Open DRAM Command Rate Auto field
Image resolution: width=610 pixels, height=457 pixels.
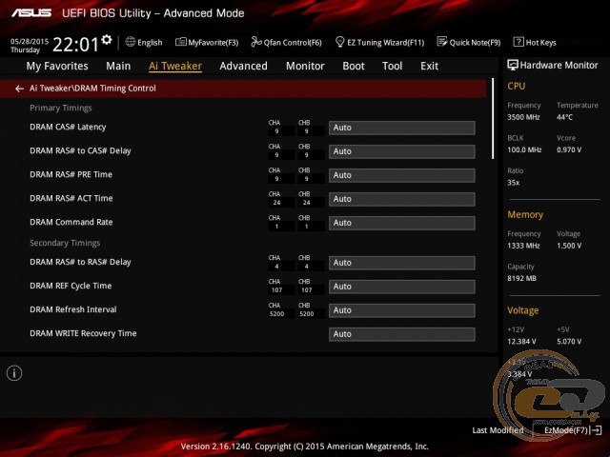(402, 223)
